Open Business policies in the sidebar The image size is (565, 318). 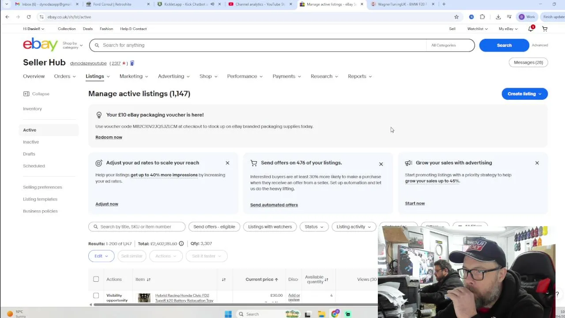[x=40, y=211]
